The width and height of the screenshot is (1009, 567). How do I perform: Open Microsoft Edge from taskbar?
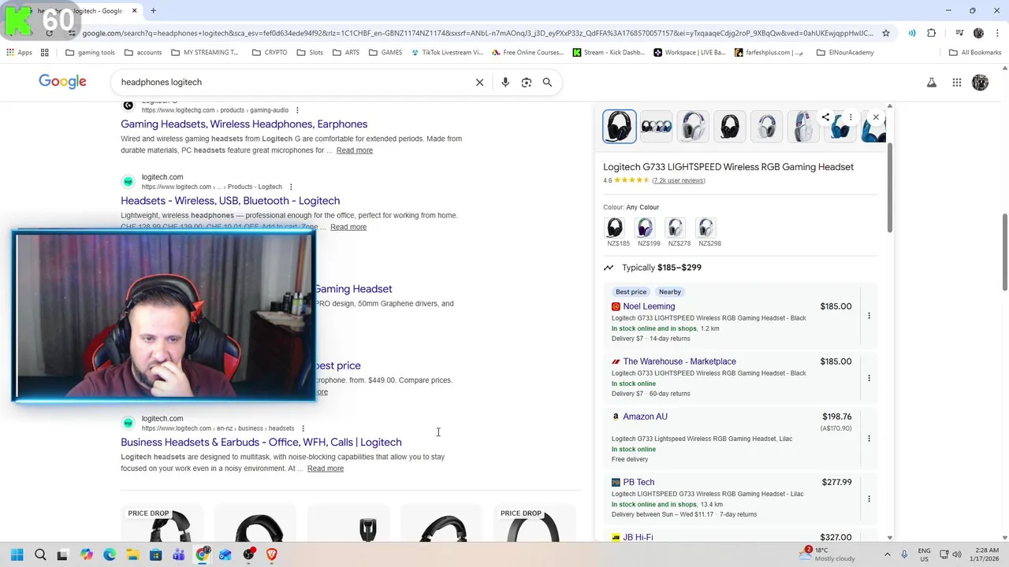point(110,554)
